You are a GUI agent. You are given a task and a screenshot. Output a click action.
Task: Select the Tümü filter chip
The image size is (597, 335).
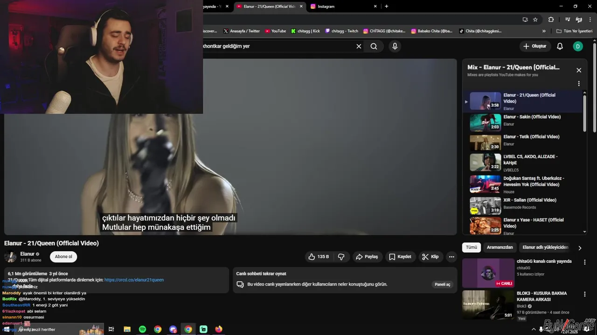[472, 248]
